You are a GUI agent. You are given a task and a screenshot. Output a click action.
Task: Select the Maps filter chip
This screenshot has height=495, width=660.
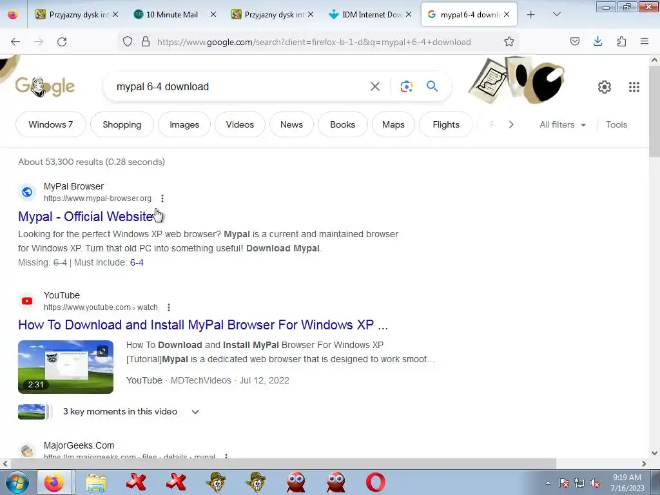pos(393,124)
